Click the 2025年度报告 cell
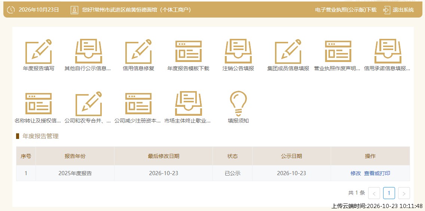The height and width of the screenshot is (211, 425). click(x=75, y=173)
